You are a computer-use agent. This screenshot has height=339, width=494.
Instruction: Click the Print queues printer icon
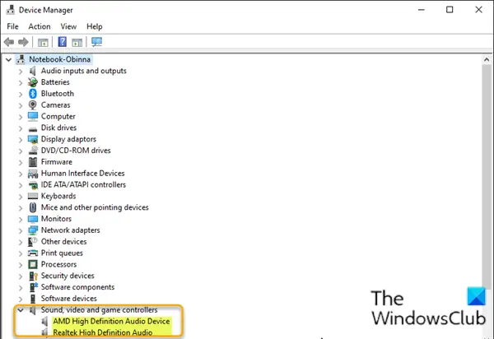coord(33,253)
